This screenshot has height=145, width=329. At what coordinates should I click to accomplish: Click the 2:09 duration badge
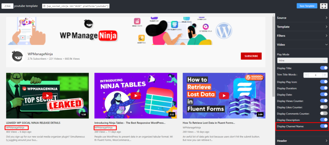[260, 114]
